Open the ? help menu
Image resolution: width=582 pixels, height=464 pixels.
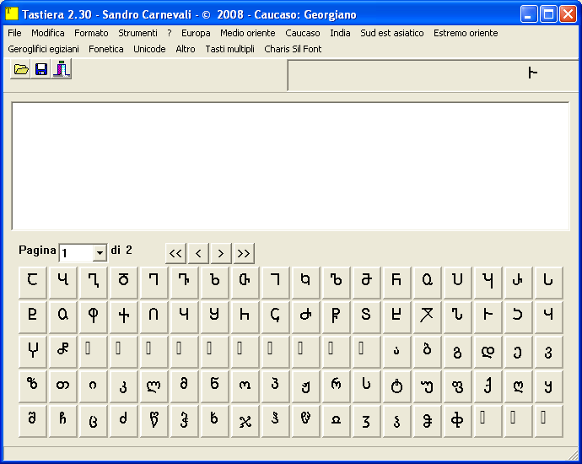point(170,33)
